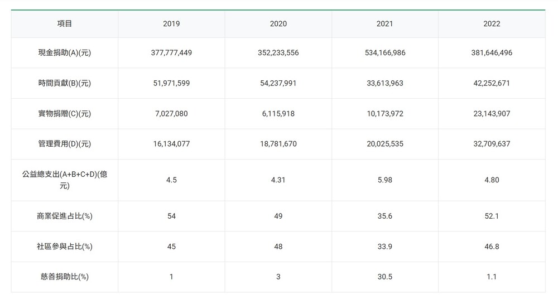Screen dimensions: 558x299
Task: Click the 時間貢獻(B)(元) row label
Action: tap(64, 83)
